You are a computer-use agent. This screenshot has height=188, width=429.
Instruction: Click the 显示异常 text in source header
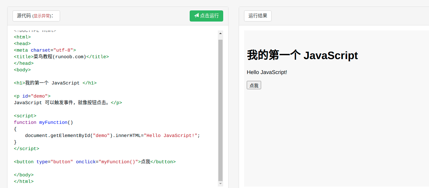42,16
